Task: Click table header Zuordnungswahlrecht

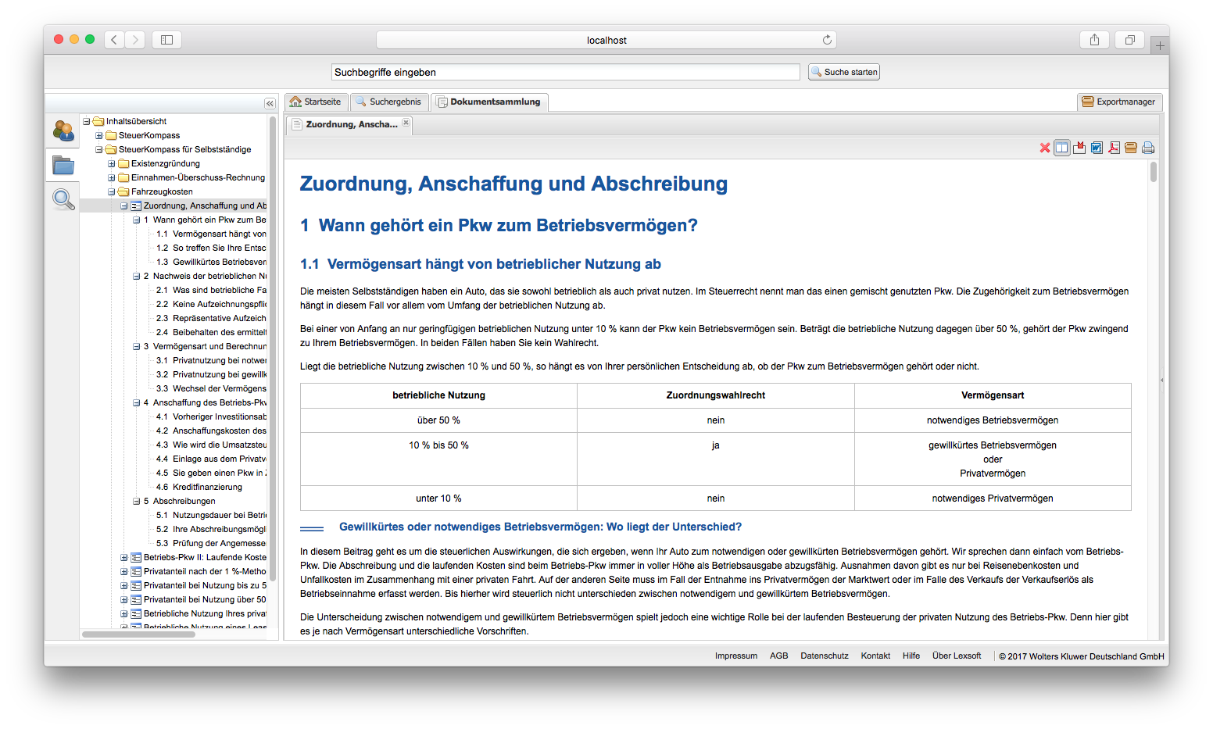Action: click(715, 395)
